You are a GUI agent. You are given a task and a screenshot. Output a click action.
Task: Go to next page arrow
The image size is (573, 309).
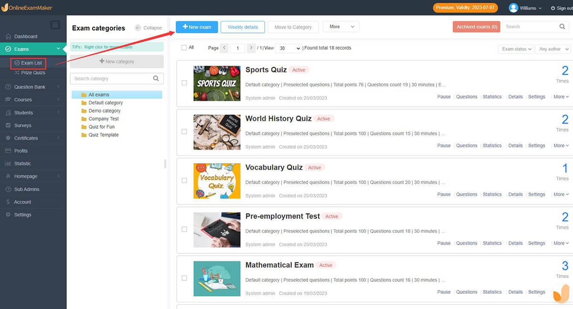(251, 48)
